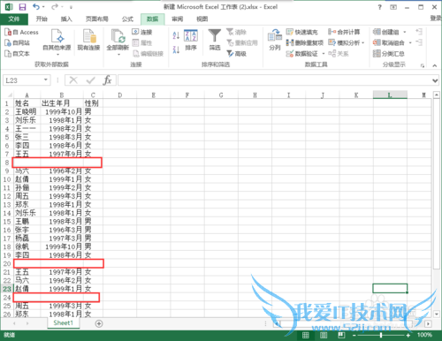Open Ribbon Display Options icon

393,7
